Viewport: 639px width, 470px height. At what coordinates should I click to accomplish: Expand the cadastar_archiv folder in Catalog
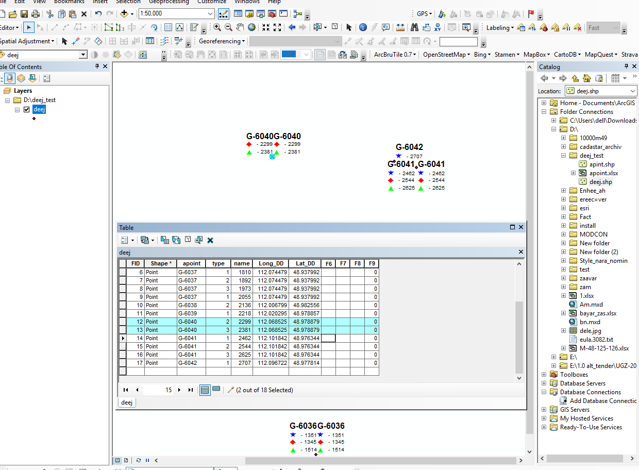click(563, 146)
